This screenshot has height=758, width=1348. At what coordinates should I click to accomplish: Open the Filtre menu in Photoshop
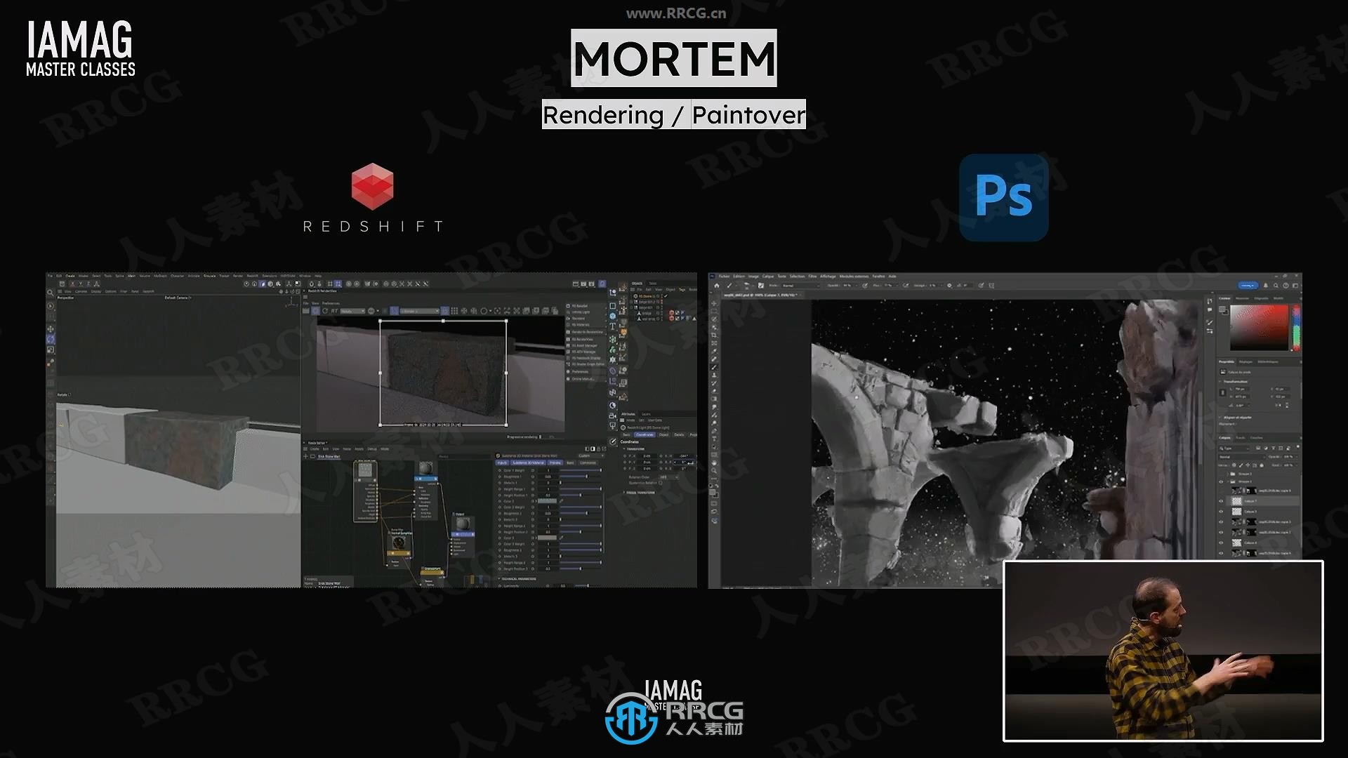point(812,277)
